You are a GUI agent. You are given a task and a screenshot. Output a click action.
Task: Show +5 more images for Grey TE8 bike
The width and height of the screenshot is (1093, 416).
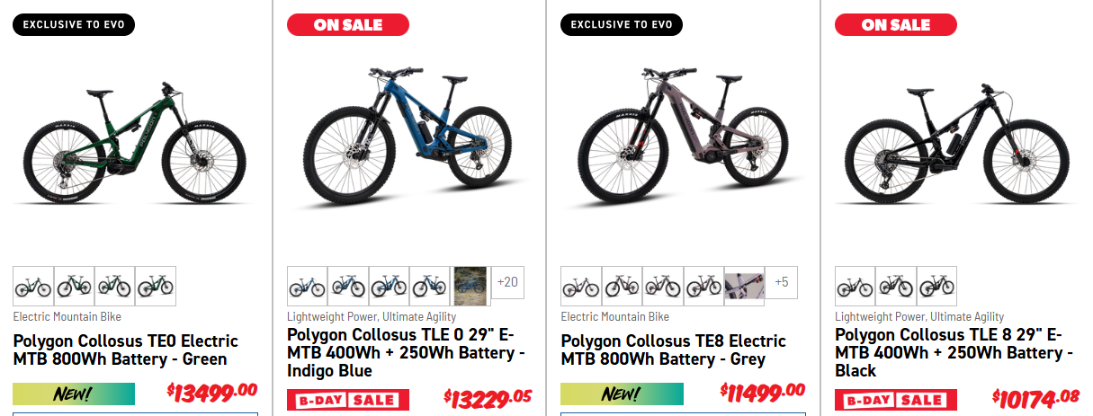[781, 282]
